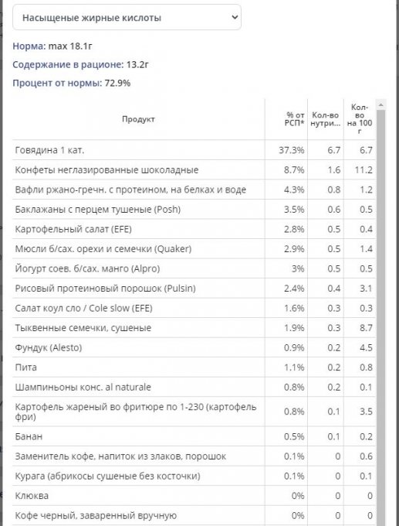This screenshot has width=399, height=526.
Task: Open the Насыщеные жирные кислоты dropdown
Action: pos(127,17)
